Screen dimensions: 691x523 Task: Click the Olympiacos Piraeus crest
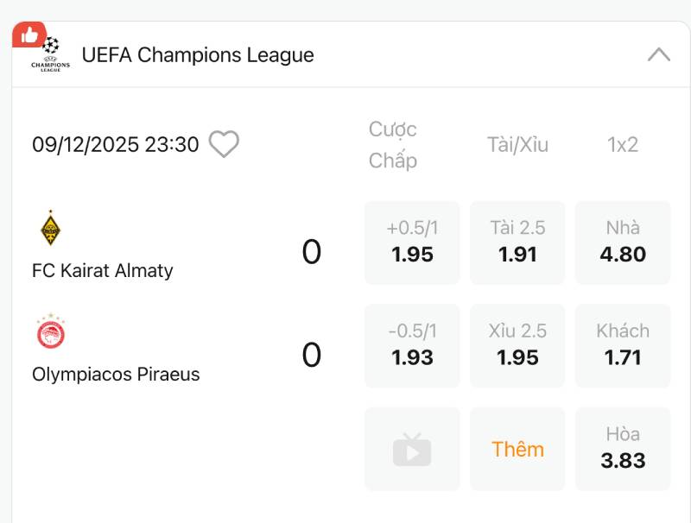(51, 332)
